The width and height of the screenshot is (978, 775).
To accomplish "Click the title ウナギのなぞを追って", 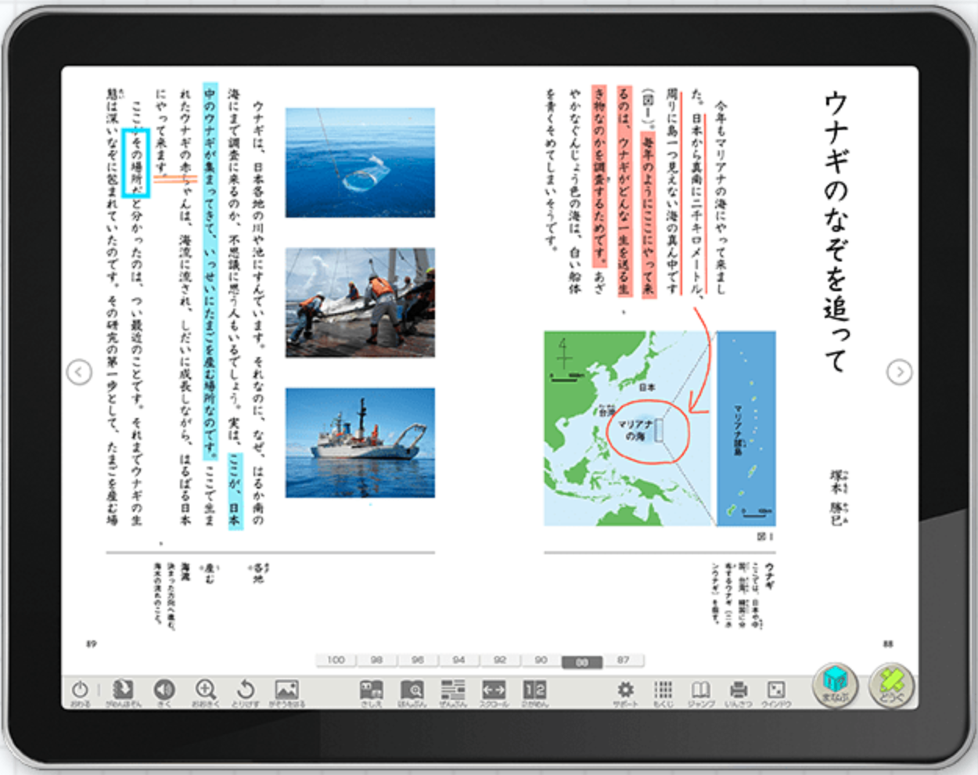I will coord(836,232).
